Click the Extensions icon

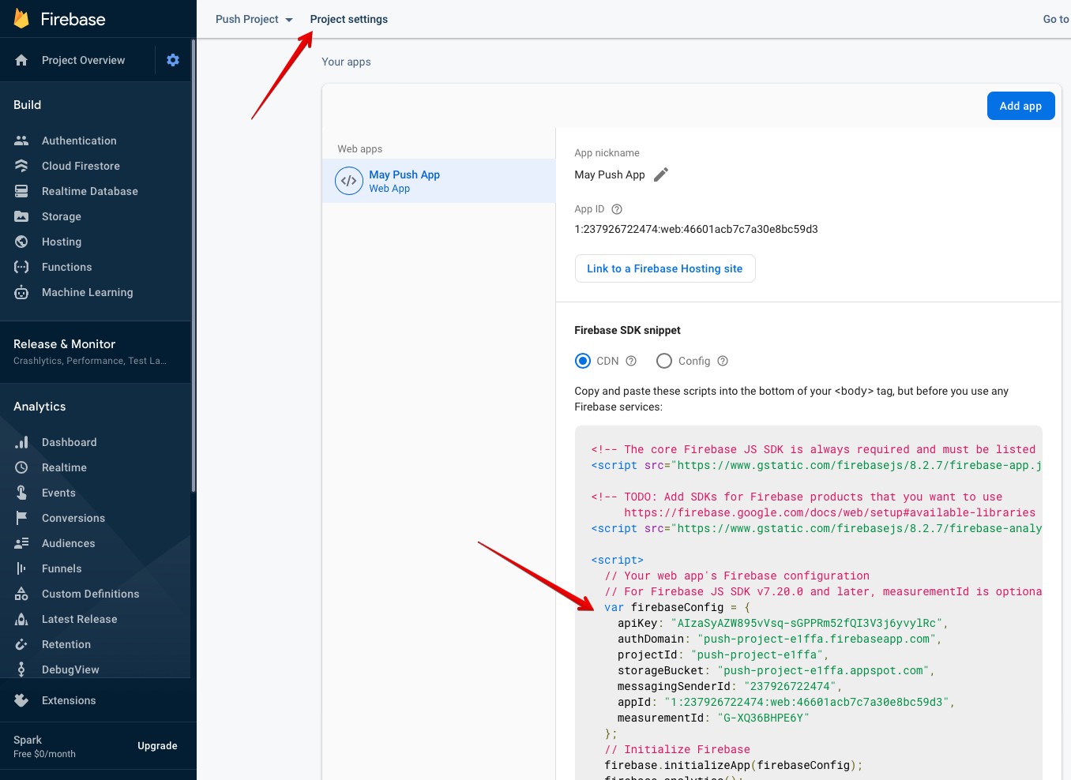(21, 700)
